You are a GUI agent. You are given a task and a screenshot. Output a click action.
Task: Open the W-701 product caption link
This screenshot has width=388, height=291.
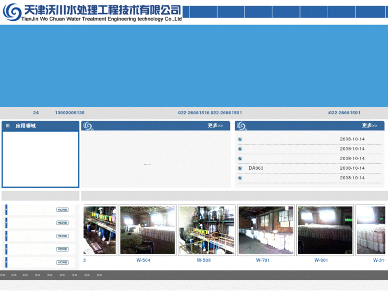pos(263,260)
